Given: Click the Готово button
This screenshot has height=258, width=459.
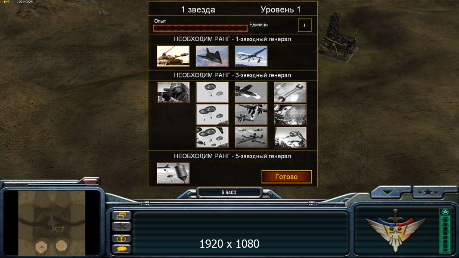Looking at the screenshot, I should (287, 176).
